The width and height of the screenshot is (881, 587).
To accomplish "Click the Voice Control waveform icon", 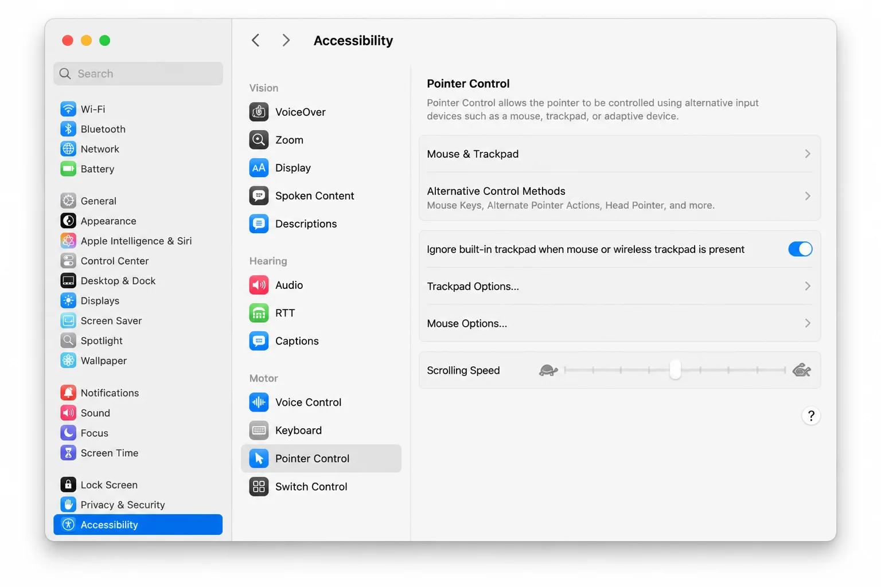I will 259,402.
